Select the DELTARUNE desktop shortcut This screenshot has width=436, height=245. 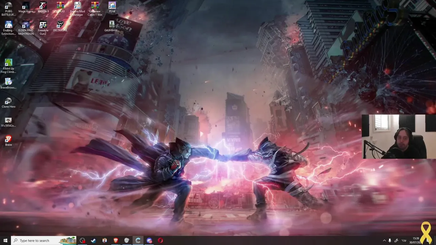coord(60,27)
